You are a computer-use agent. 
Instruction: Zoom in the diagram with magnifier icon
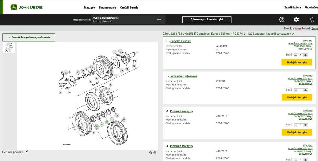155,153
